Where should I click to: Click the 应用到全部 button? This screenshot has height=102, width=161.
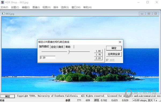(x=114, y=54)
